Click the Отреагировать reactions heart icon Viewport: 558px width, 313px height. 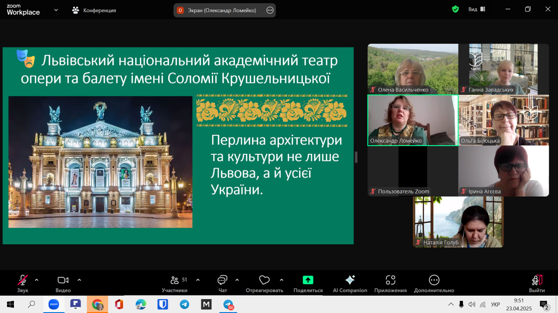[264, 280]
